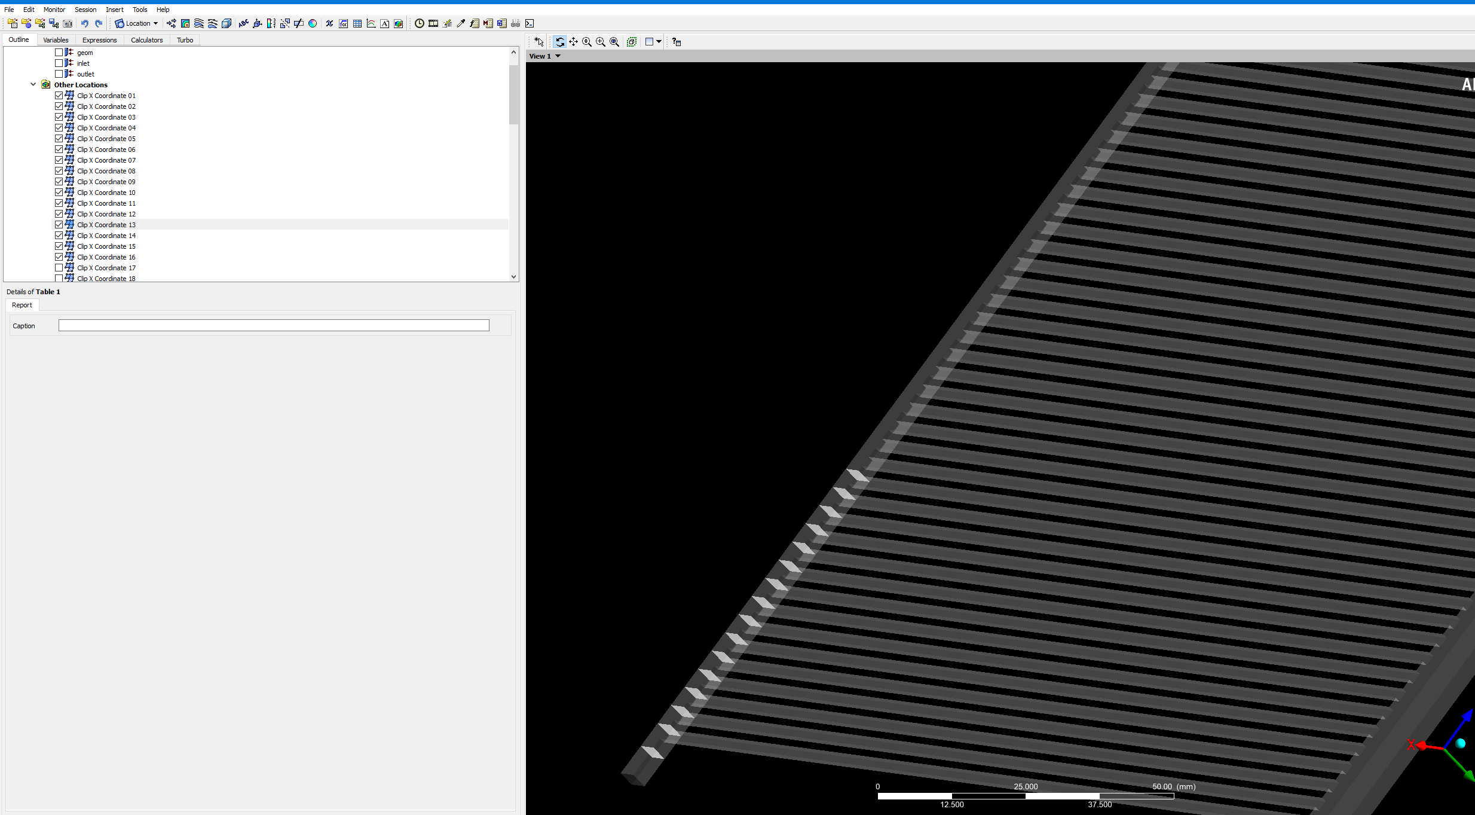Open the Session menu

85,9
